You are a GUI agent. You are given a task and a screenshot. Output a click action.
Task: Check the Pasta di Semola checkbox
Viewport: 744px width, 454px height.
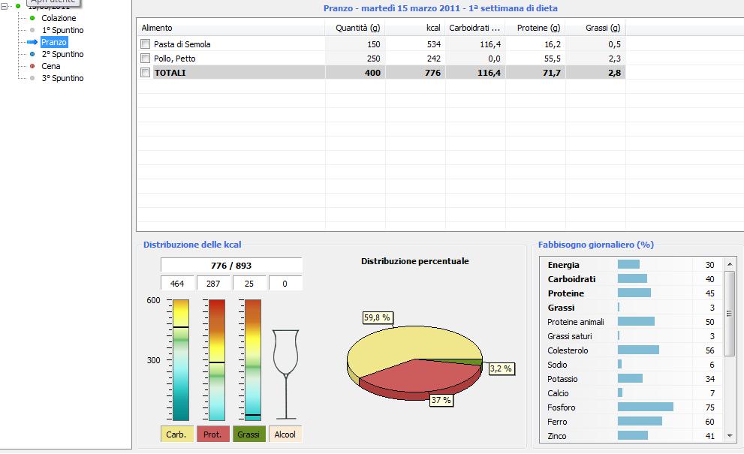[x=145, y=44]
